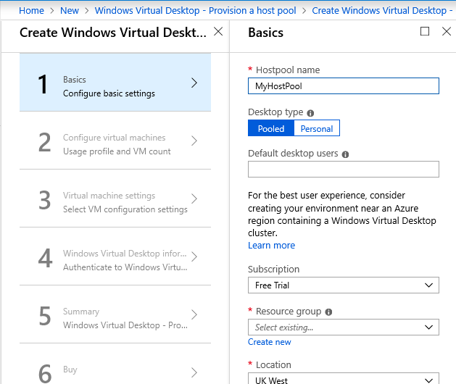This screenshot has height=384, width=456.
Task: Open the Location dropdown showing UK West
Action: click(344, 378)
